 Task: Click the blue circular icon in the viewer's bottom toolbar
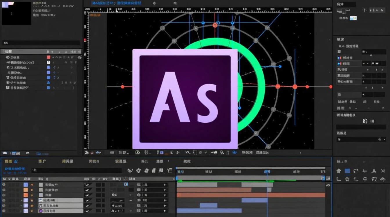coord(235,152)
